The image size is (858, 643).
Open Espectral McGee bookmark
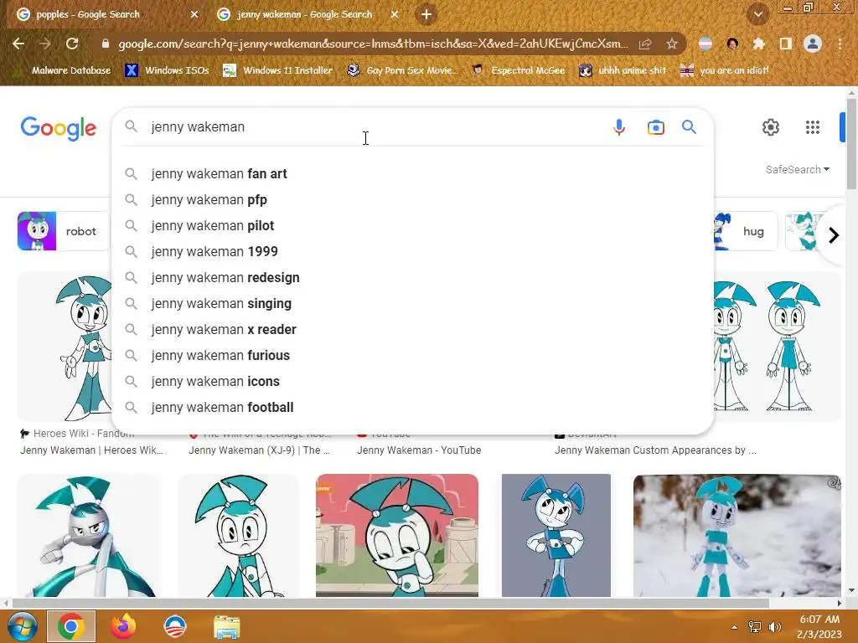coord(519,70)
